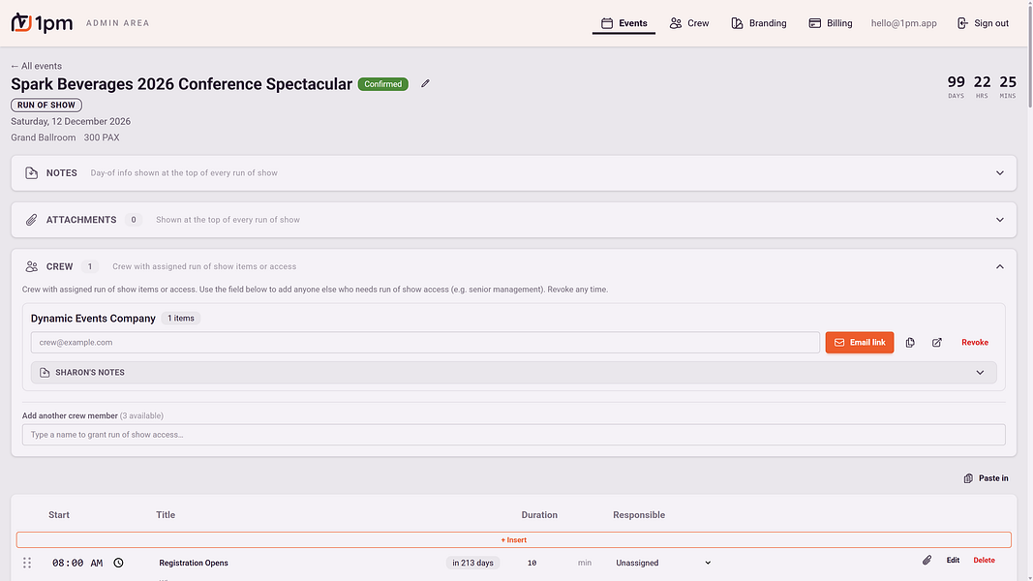Insert a new row with + Insert
The image size is (1033, 581).
[513, 540]
